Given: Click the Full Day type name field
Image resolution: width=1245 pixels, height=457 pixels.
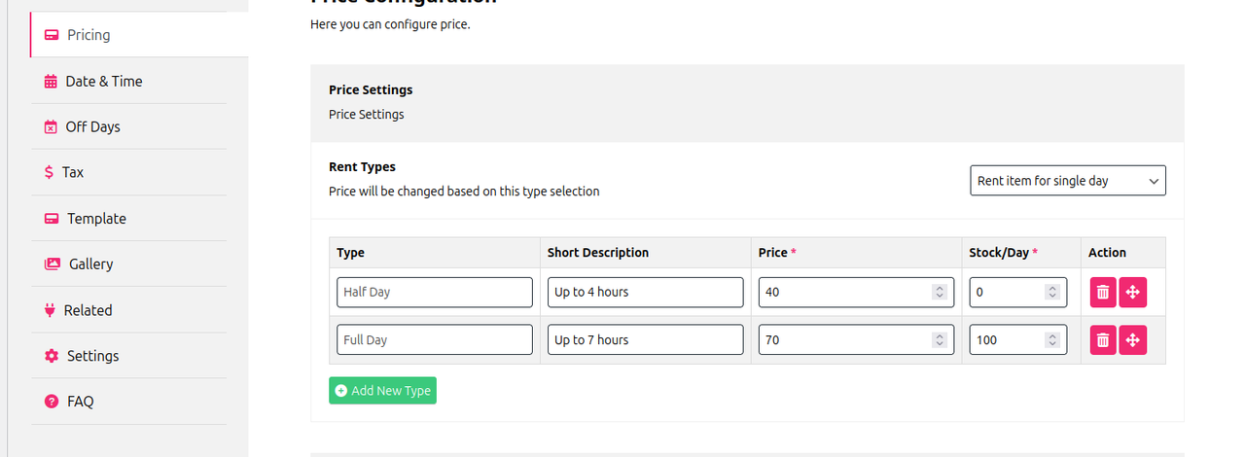Looking at the screenshot, I should click(x=435, y=339).
